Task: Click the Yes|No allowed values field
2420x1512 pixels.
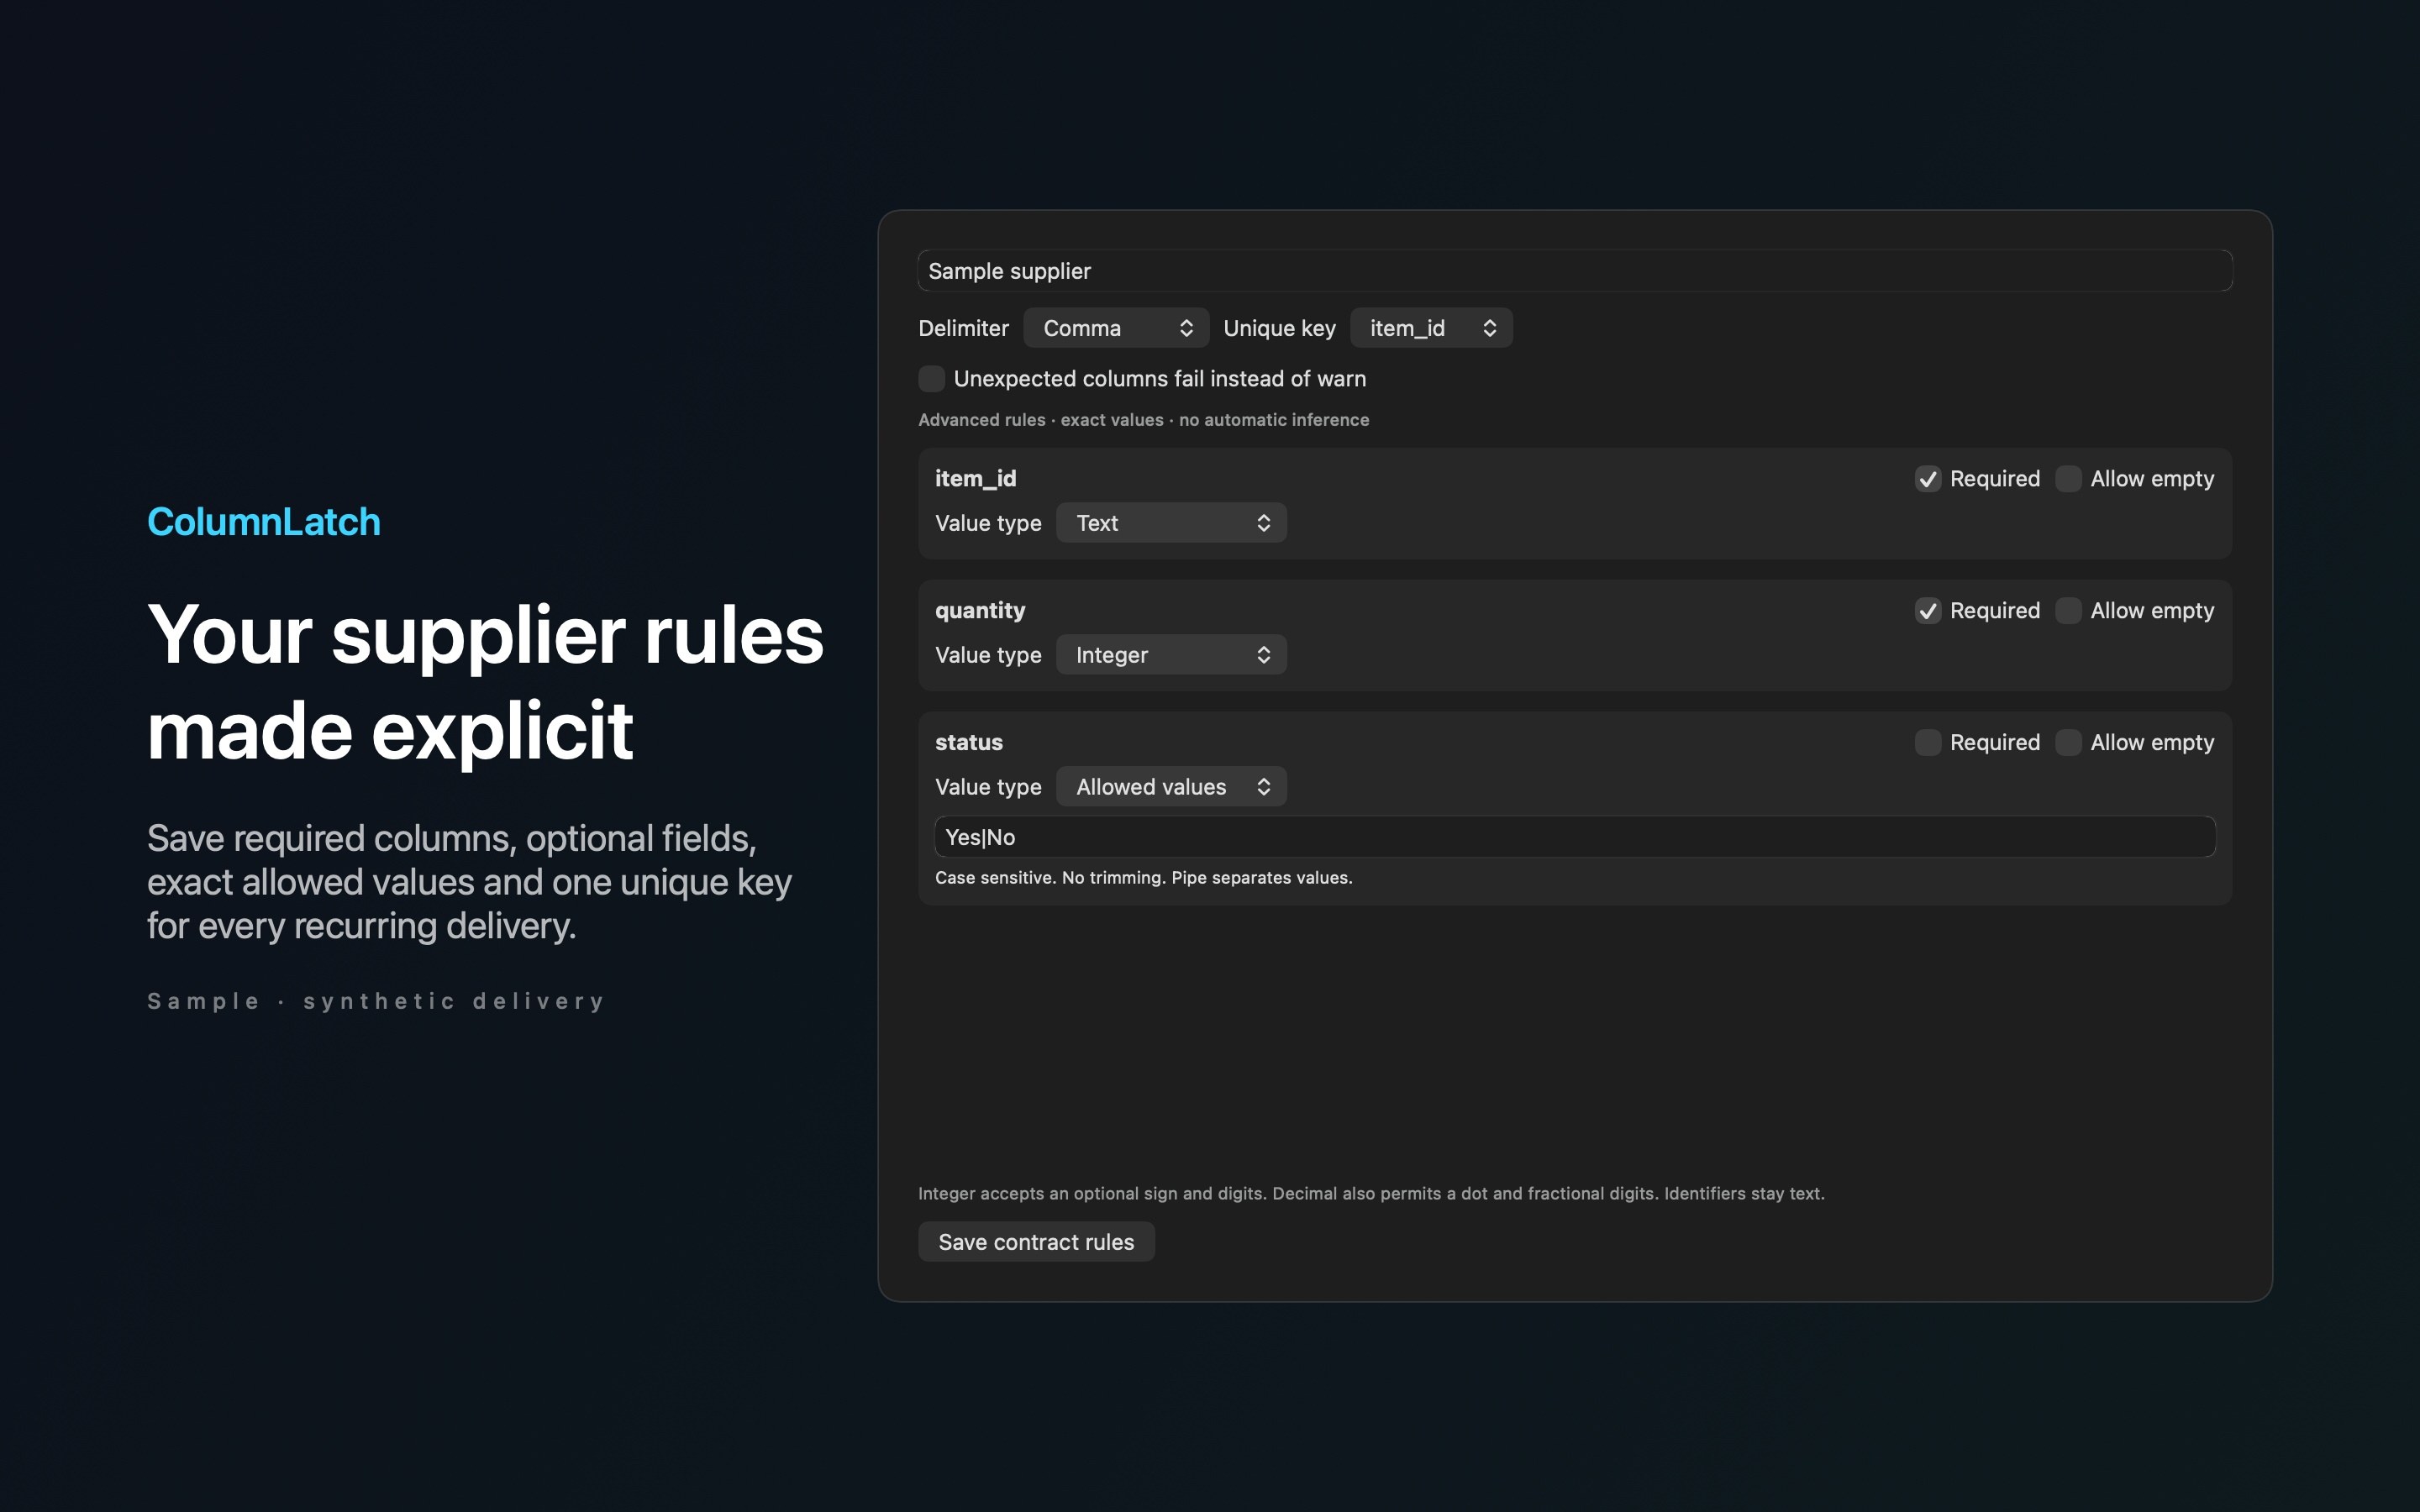Action: pyautogui.click(x=1575, y=837)
